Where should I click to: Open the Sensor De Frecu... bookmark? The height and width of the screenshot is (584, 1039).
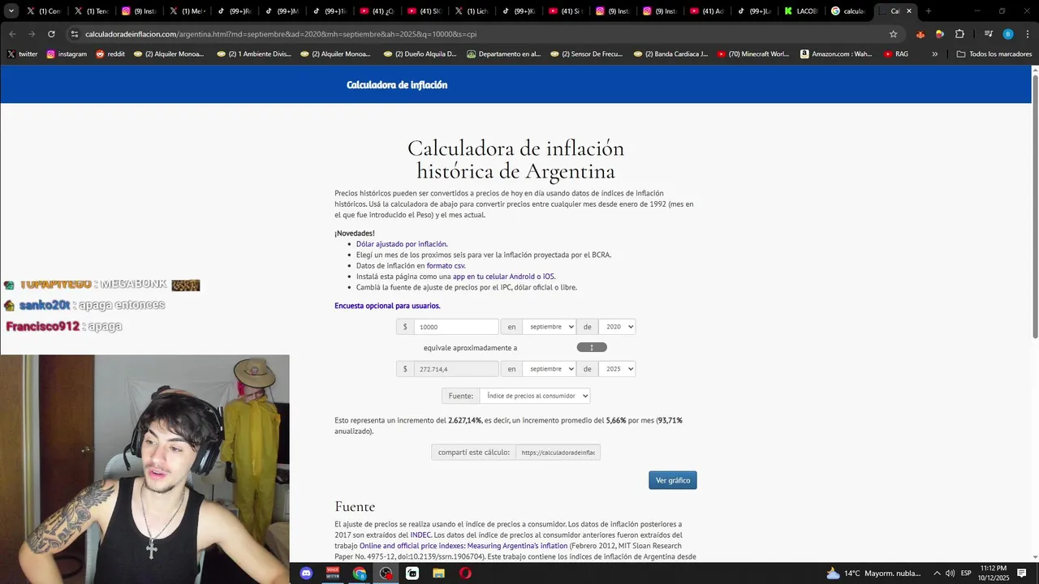click(x=587, y=54)
